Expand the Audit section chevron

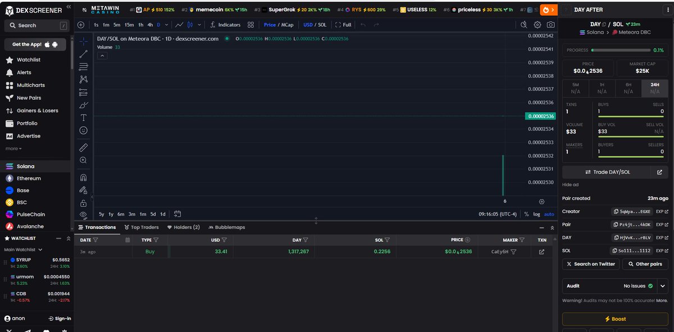pos(663,286)
